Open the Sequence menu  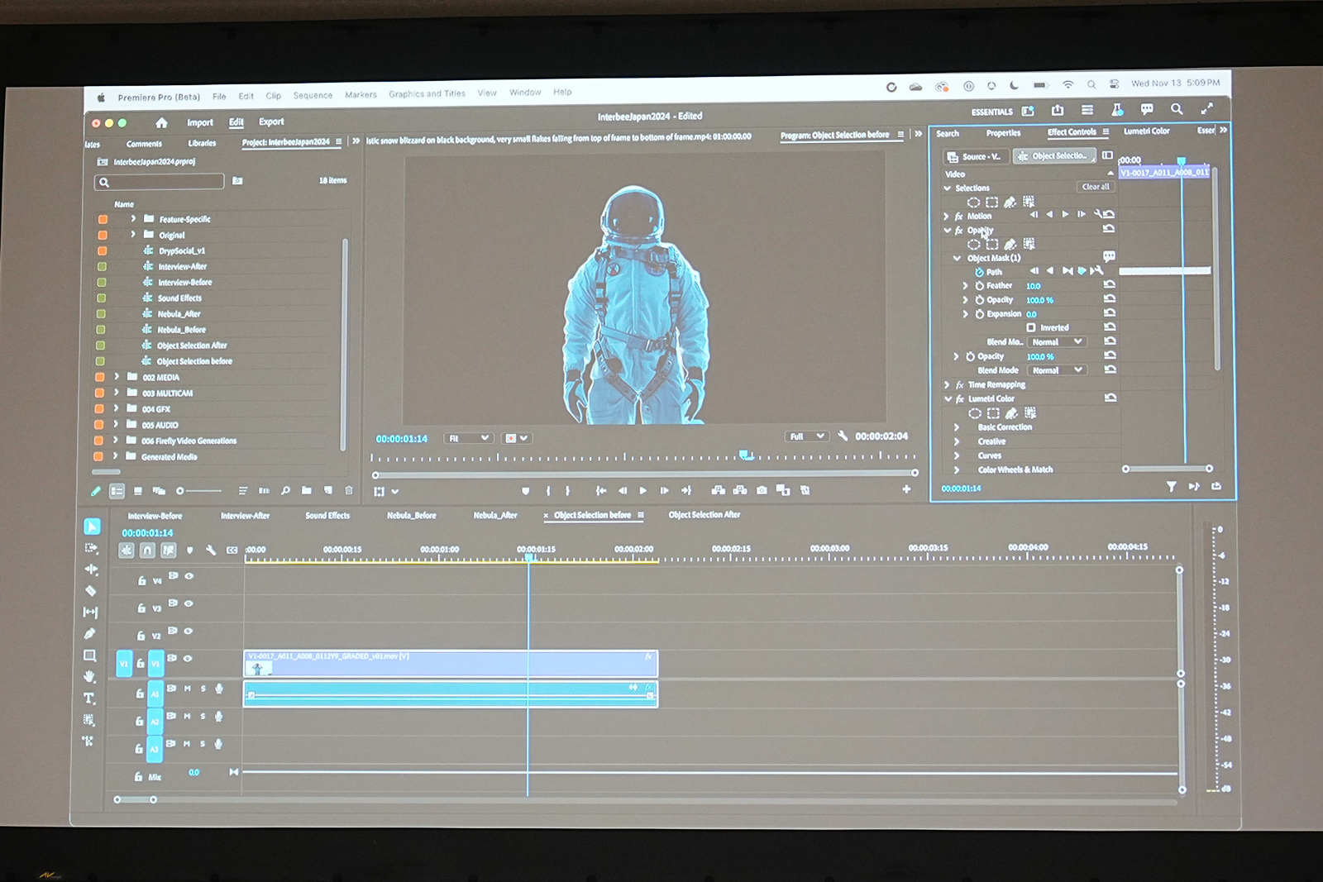point(313,95)
